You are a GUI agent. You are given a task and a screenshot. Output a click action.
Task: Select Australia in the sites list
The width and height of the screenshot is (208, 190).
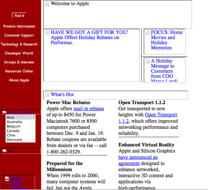click(19, 122)
